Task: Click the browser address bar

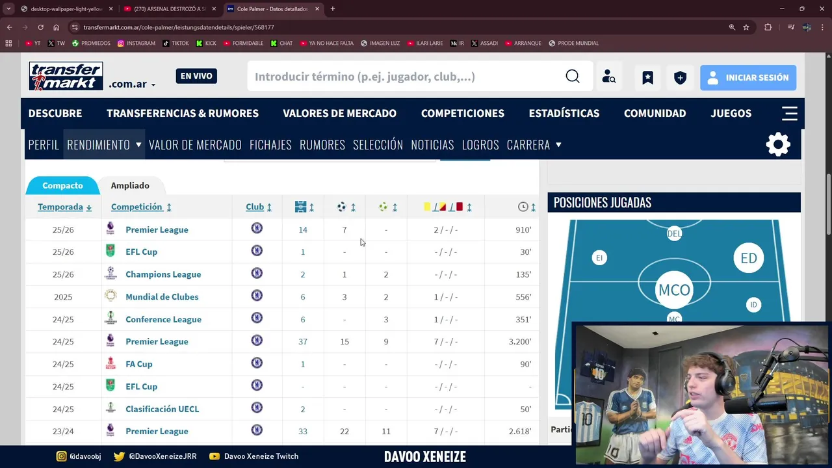Action: [x=396, y=27]
